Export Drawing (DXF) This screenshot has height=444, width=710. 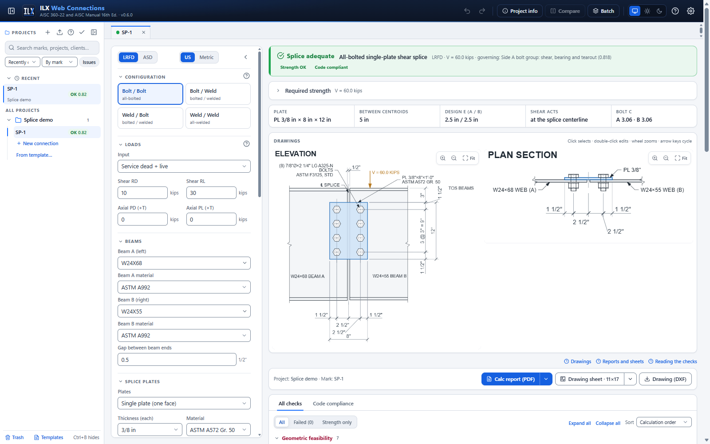665,379
